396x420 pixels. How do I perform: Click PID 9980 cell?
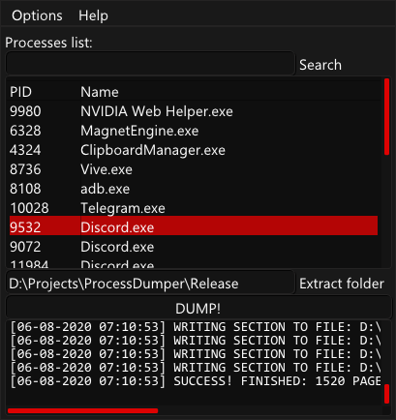[25, 111]
